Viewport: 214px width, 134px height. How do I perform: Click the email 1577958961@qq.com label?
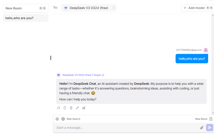pos(189,50)
